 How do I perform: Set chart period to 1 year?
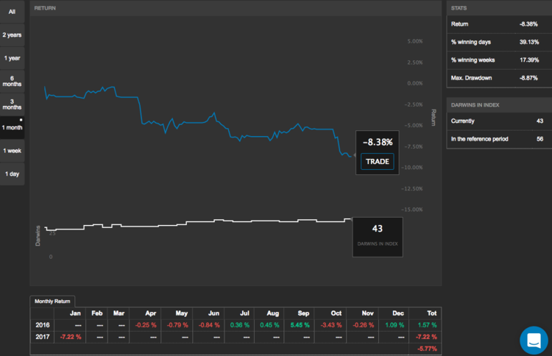[x=12, y=58]
